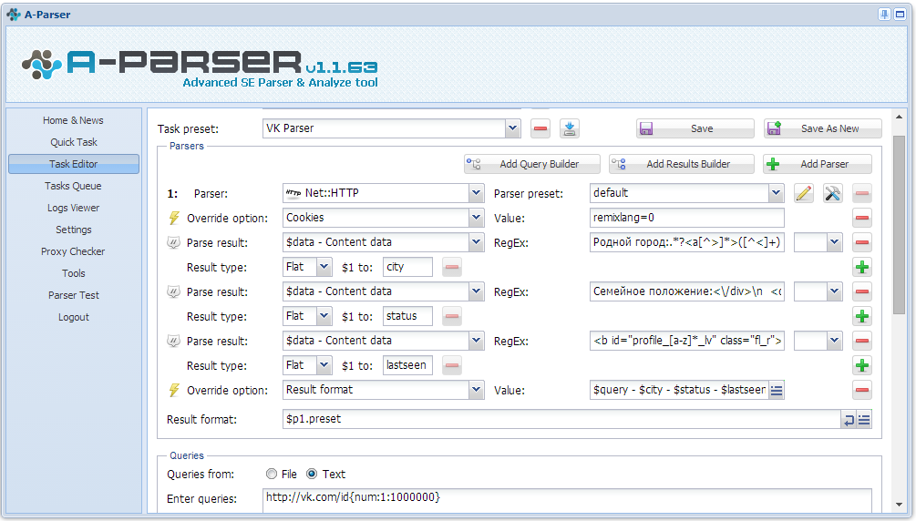Go to Proxy Checker
The height and width of the screenshot is (521, 916).
(x=73, y=251)
